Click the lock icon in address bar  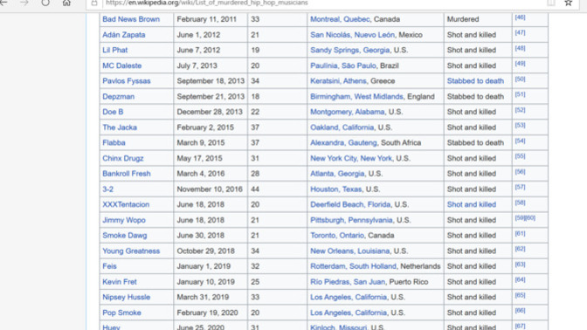(94, 3)
